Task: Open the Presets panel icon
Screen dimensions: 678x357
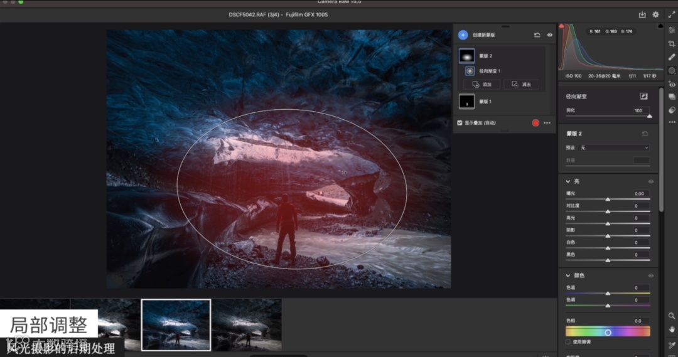Action: 672,110
